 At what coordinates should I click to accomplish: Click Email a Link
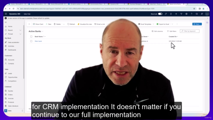pyautogui.click(x=100, y=24)
